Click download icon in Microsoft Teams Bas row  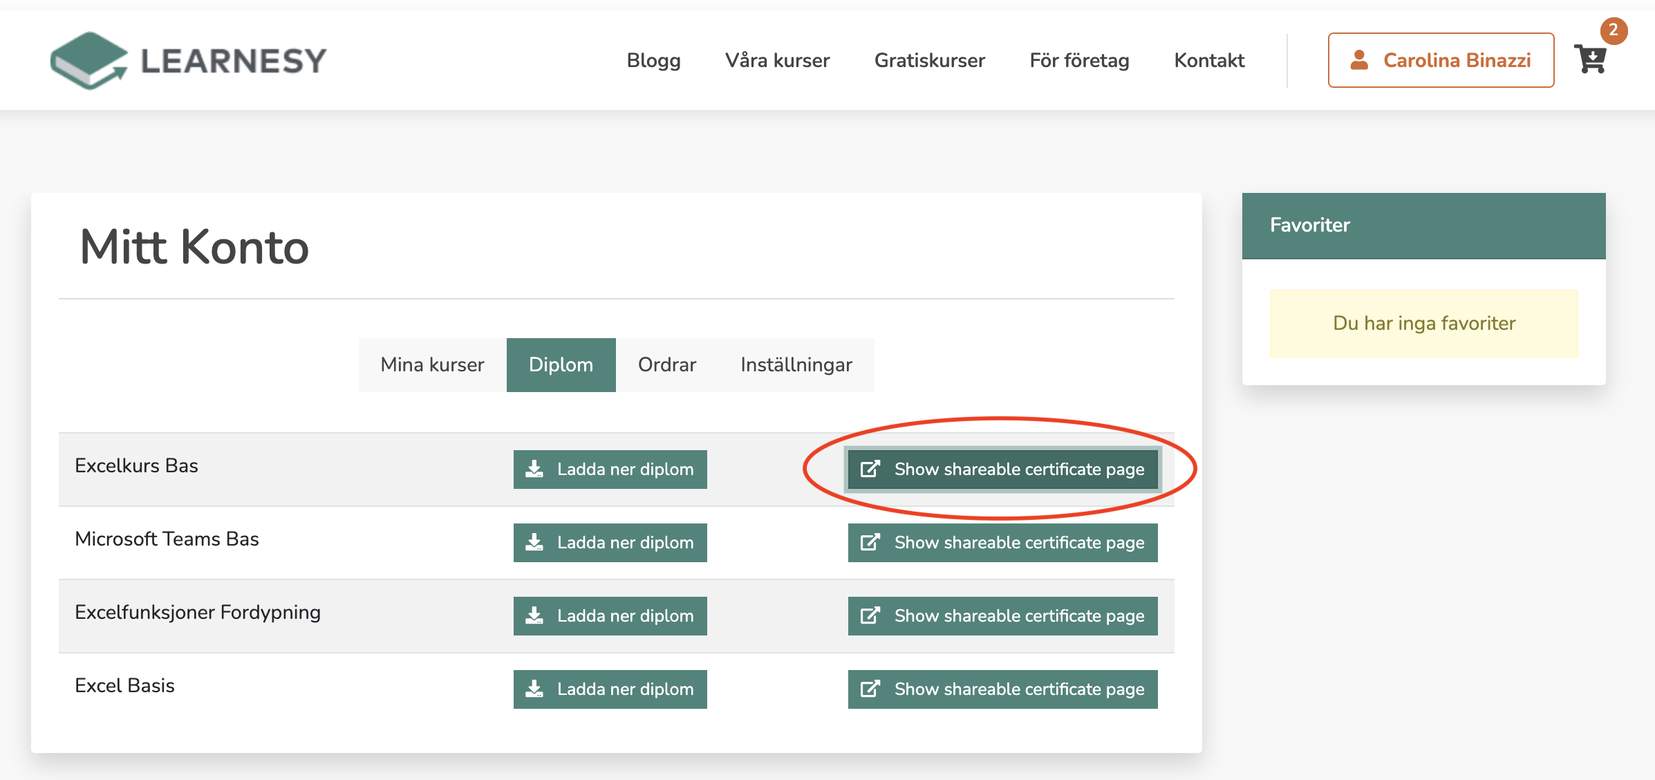pos(534,542)
